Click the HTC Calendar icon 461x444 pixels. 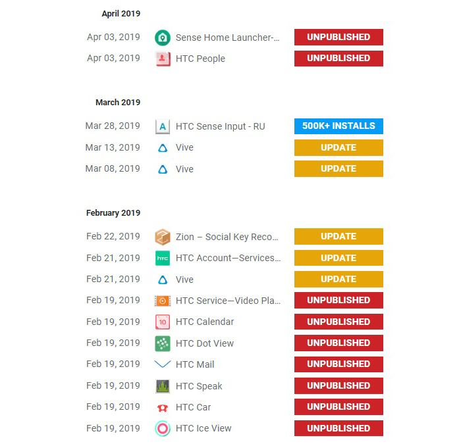163,322
